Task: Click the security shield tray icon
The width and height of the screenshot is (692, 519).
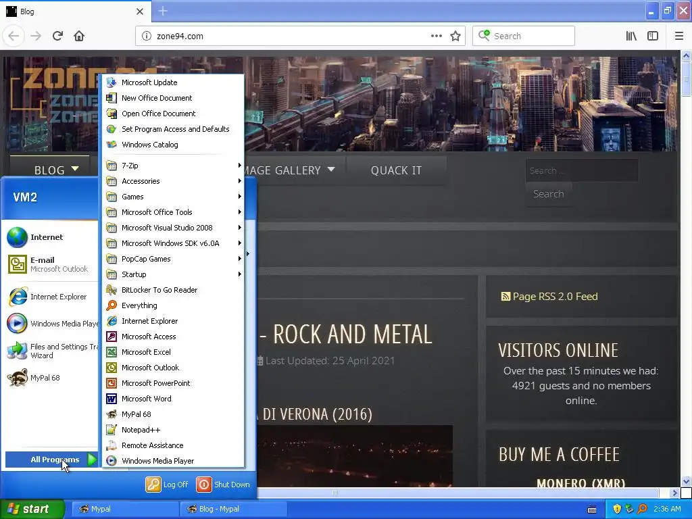Action: coord(617,510)
